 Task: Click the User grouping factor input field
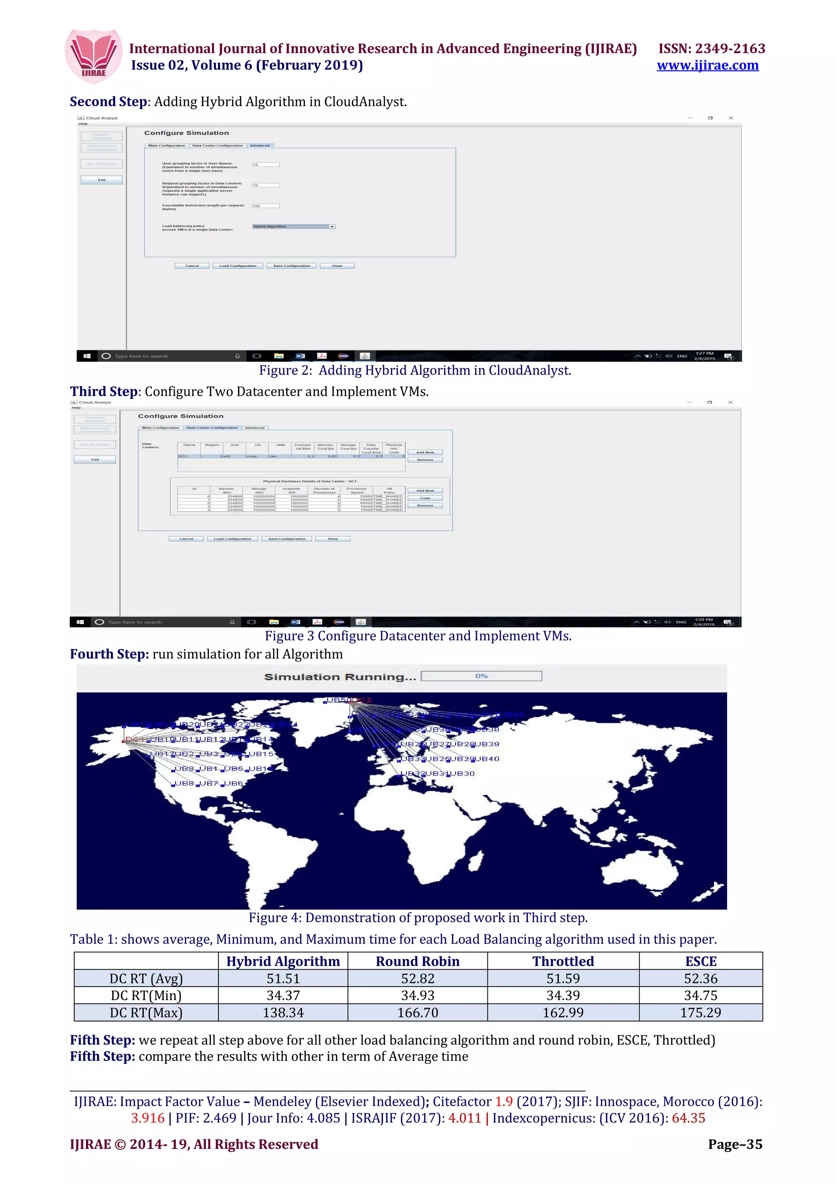point(266,165)
